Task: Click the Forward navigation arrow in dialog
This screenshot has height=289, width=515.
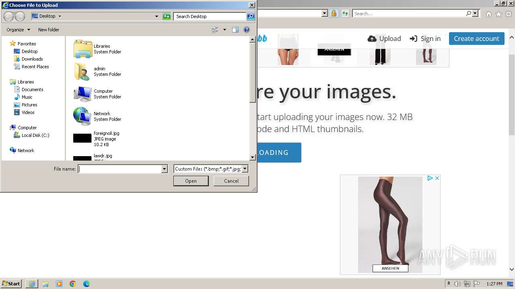Action: pos(20,16)
